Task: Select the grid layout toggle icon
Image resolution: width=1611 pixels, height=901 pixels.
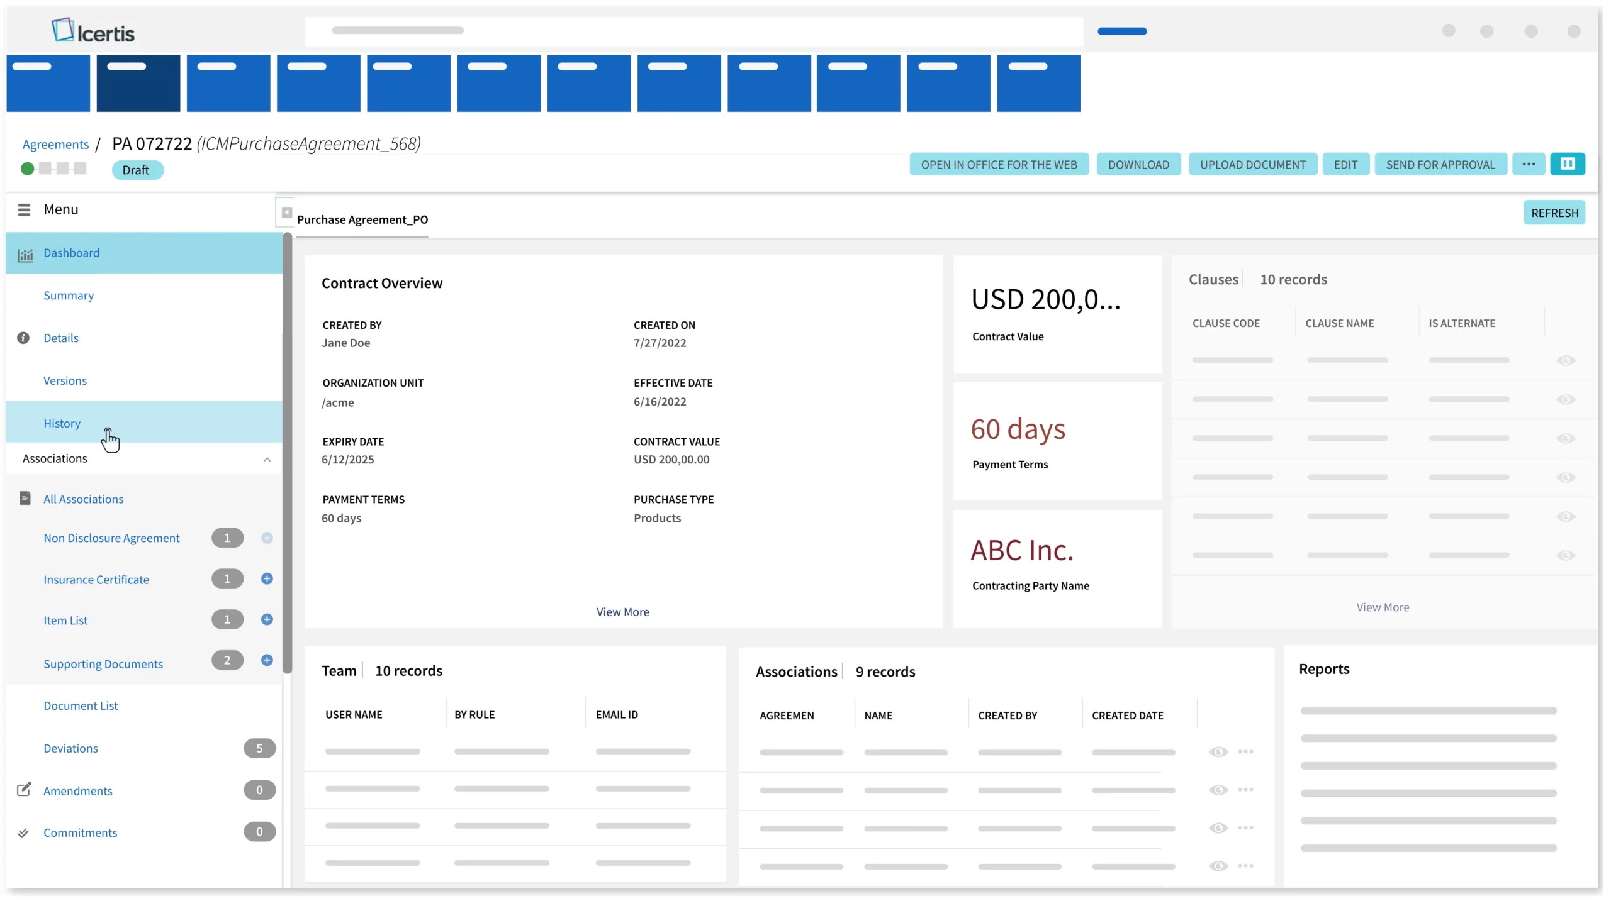Action: click(1569, 163)
